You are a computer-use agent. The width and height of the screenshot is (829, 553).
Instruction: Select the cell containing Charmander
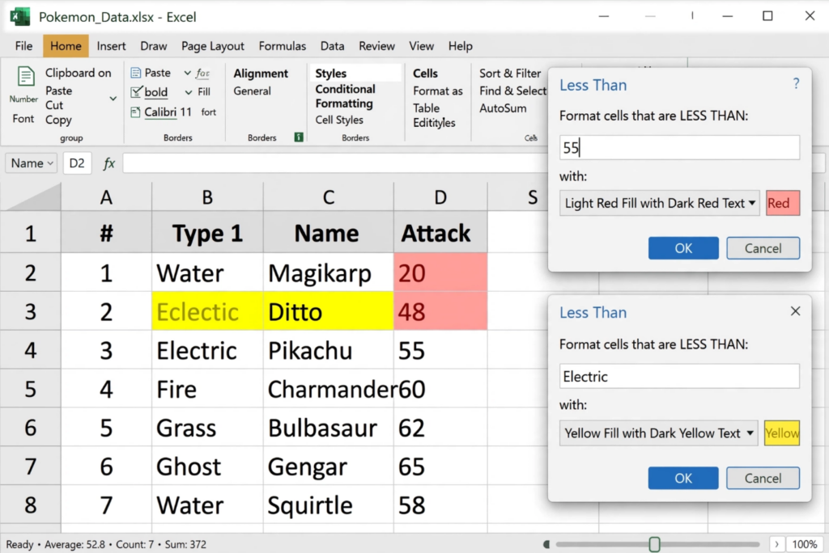(x=329, y=389)
